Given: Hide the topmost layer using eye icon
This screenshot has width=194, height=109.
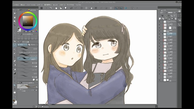Looking at the screenshot, I should 159,22.
